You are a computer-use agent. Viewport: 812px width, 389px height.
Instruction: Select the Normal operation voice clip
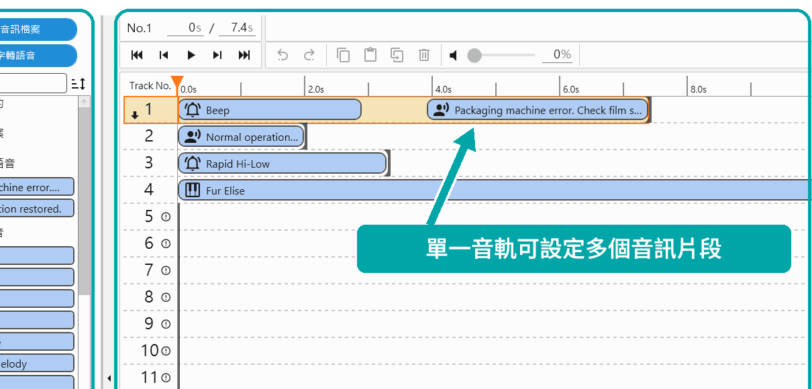(x=241, y=137)
